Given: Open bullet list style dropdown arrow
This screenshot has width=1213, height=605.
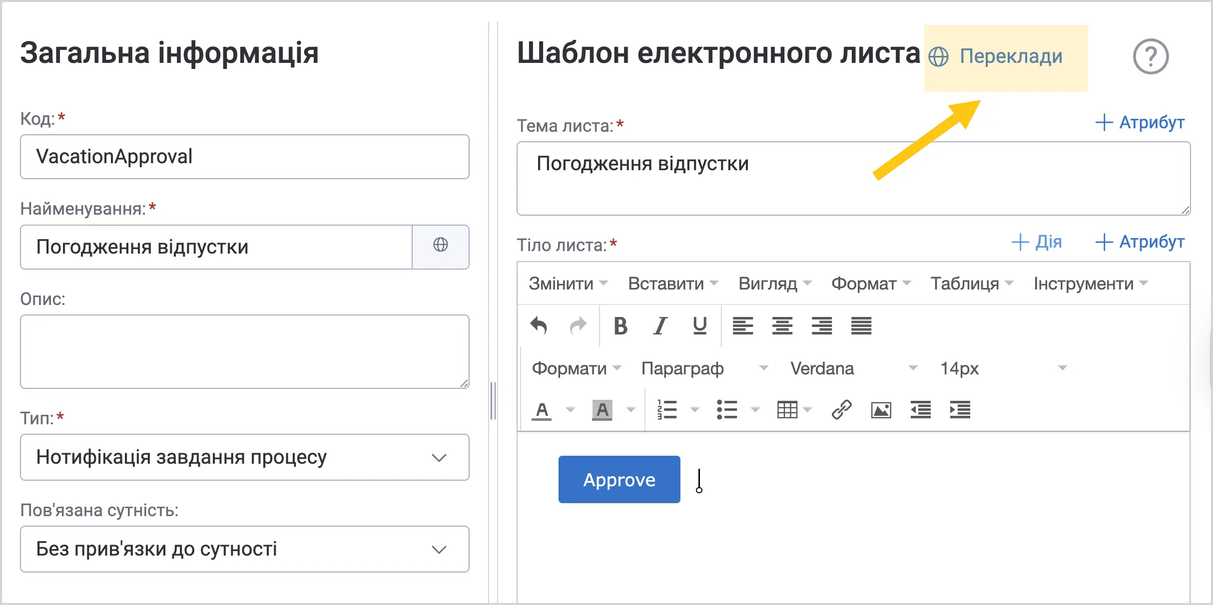Looking at the screenshot, I should (755, 410).
